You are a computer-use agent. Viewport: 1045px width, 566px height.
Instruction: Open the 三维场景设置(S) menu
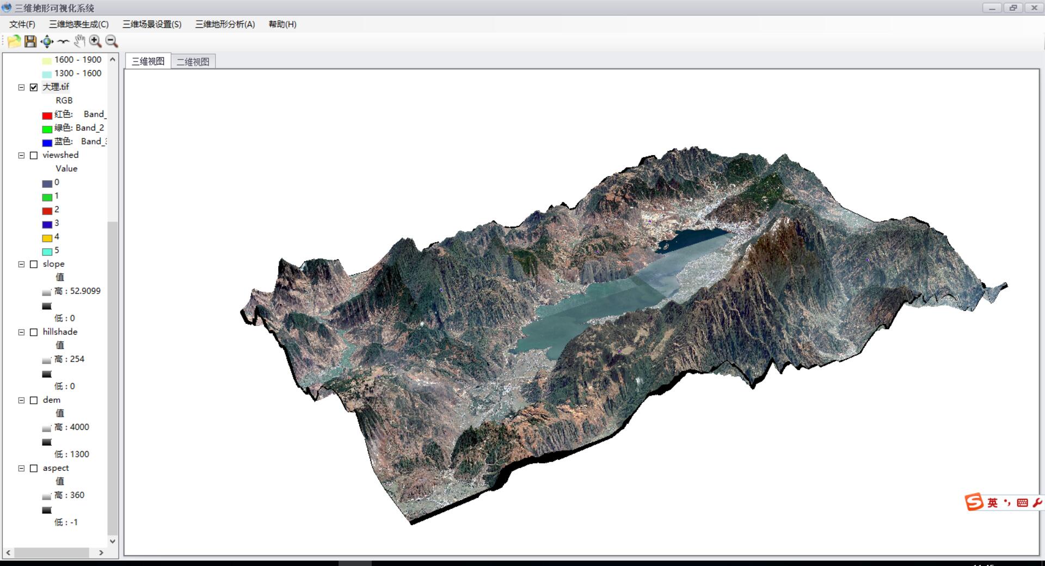tap(152, 24)
